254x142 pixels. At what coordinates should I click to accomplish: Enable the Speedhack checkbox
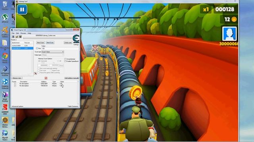(65, 62)
